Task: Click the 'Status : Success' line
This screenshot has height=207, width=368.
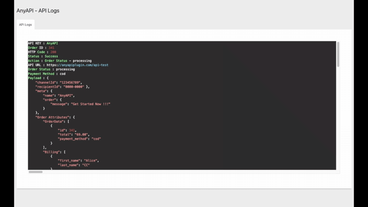Action: click(43, 56)
